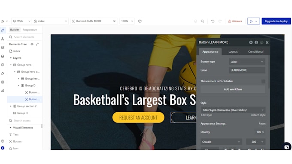Click REQUEST AN ACCOUNT button on canvas
Screen dimensions: 292x164
point(138,117)
